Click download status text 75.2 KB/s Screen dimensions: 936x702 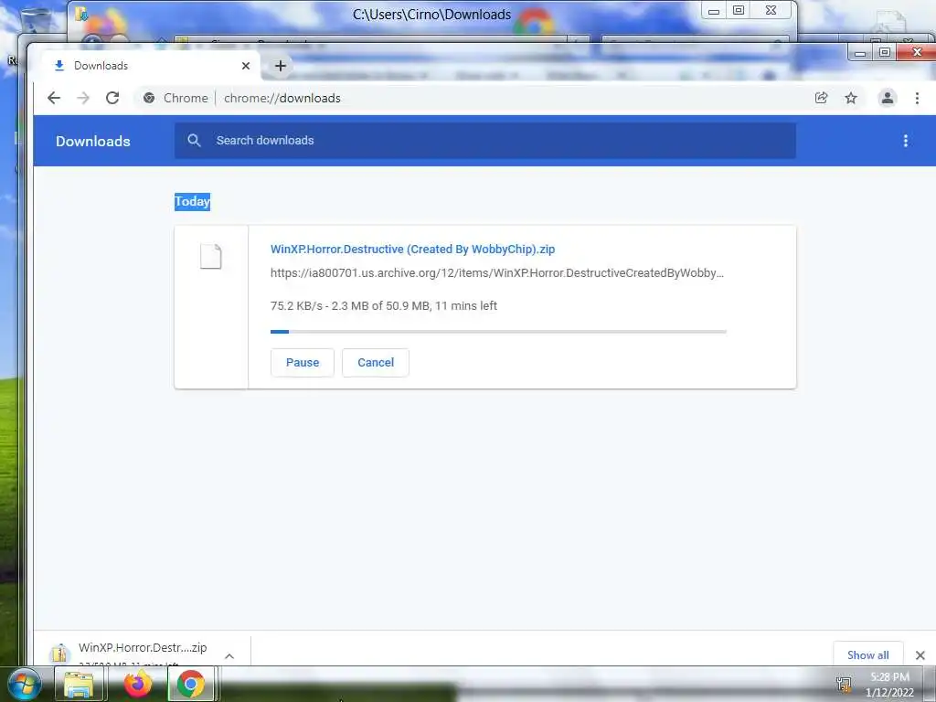[383, 305]
